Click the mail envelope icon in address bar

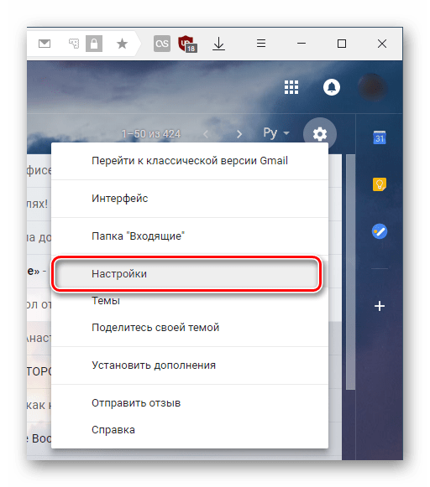45,44
